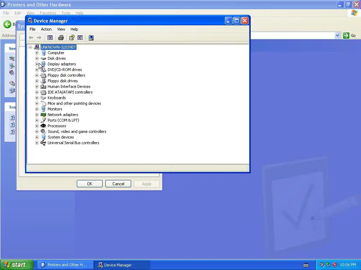Expand Human Interface Devices
The image size is (361, 270).
[x=37, y=86]
